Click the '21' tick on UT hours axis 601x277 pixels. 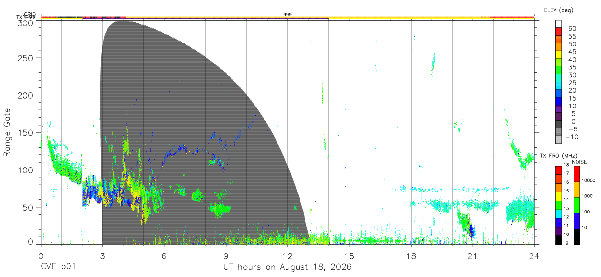click(x=472, y=256)
